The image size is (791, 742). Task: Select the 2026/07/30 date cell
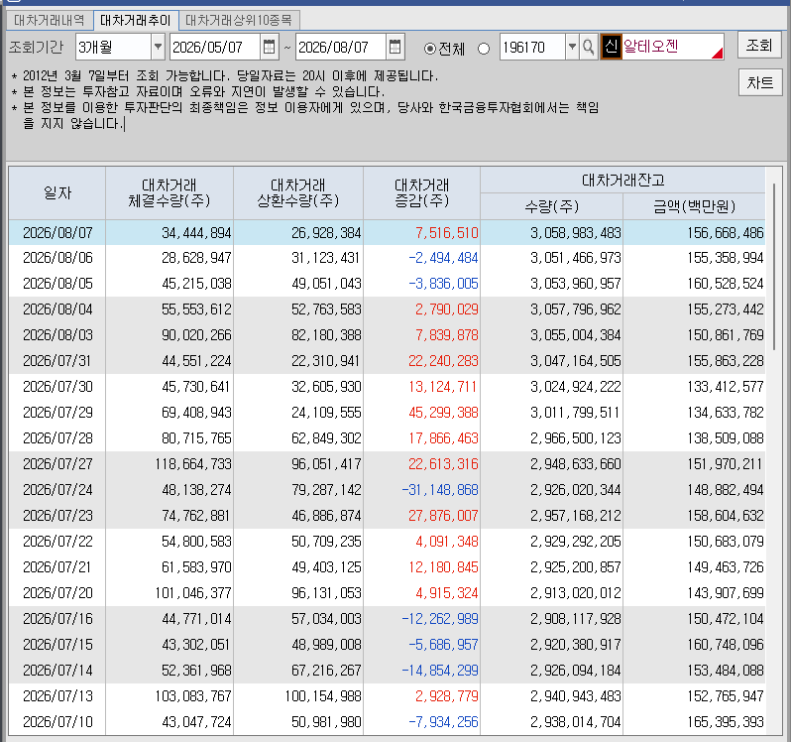coord(57,387)
